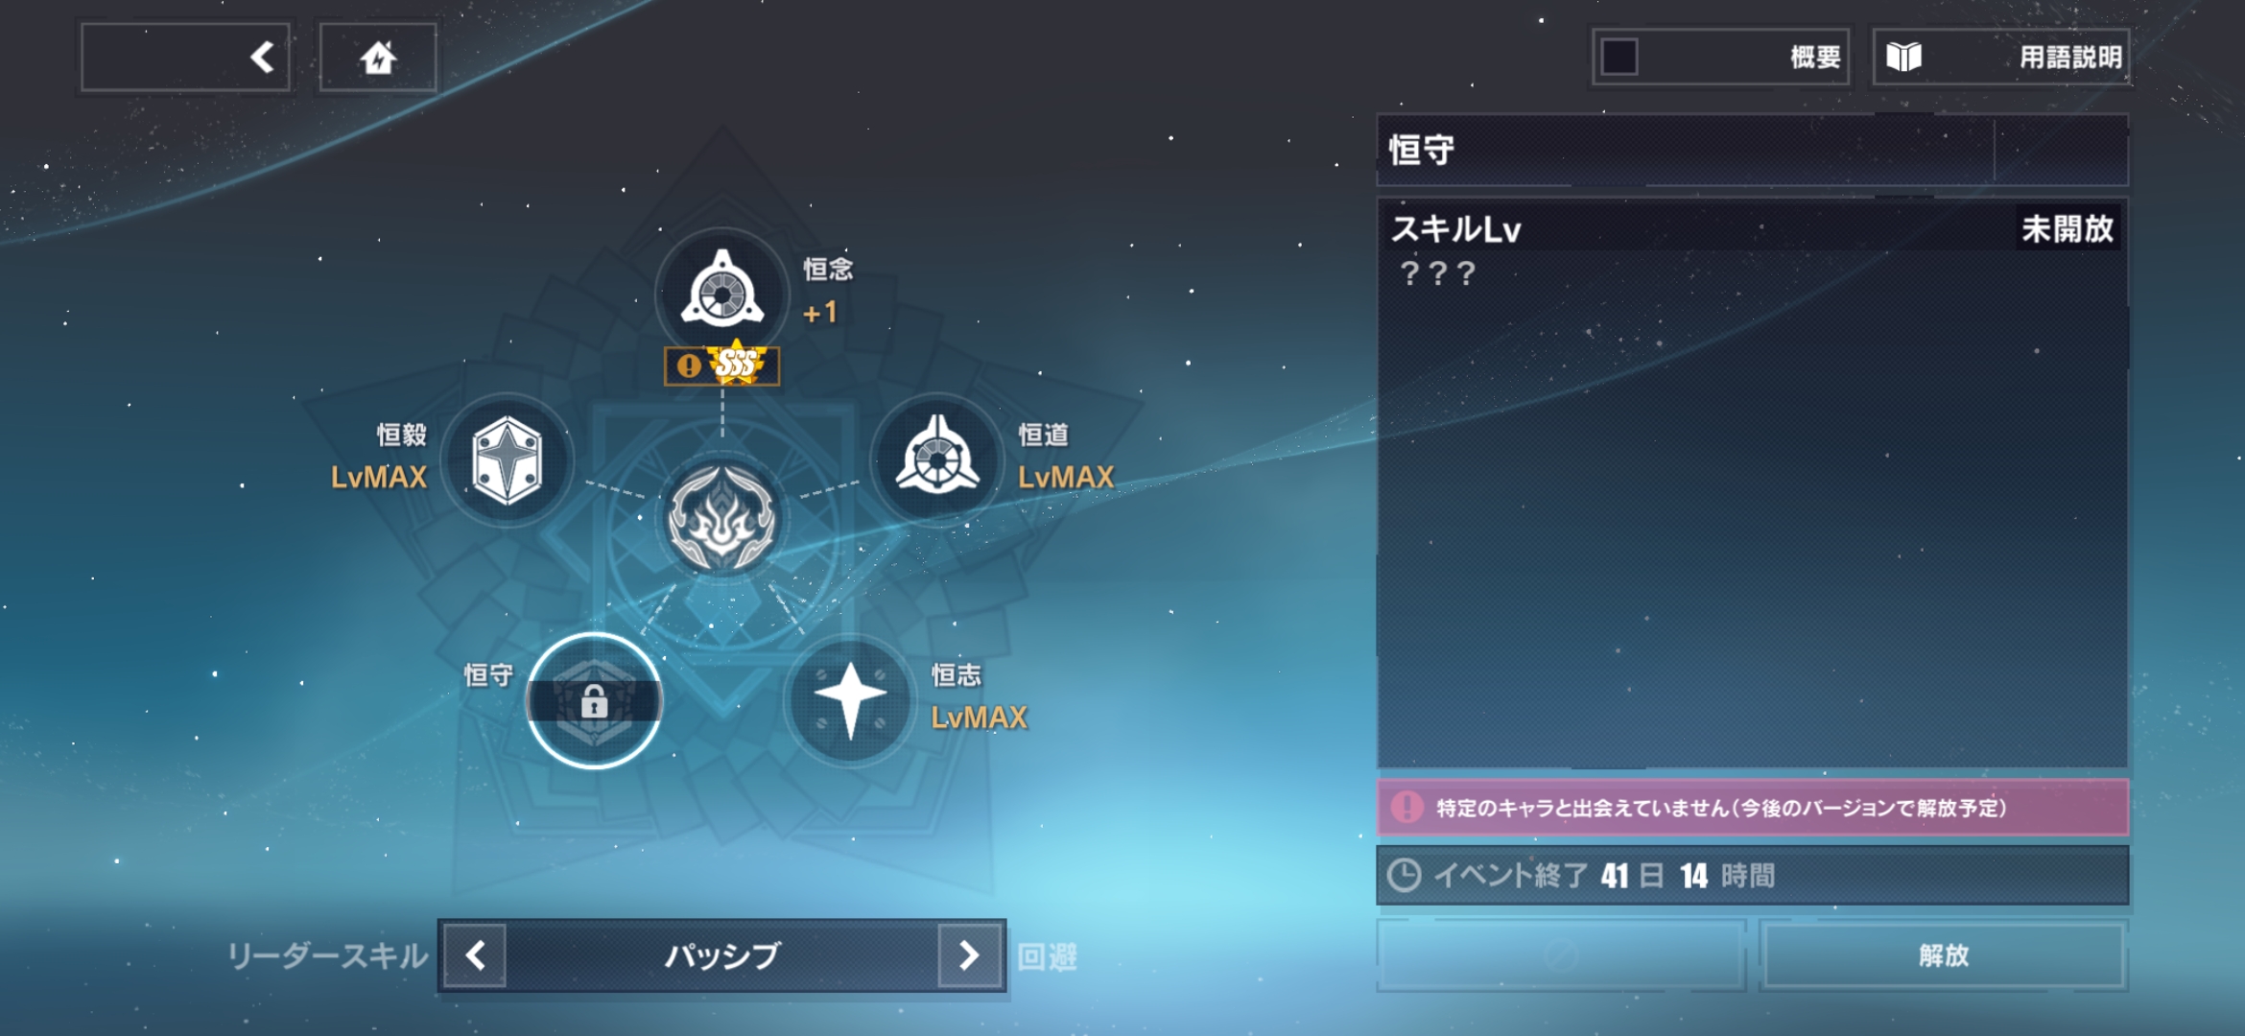Select the 恒志 four-point star icon
This screenshot has height=1036, width=2245.
click(x=850, y=700)
